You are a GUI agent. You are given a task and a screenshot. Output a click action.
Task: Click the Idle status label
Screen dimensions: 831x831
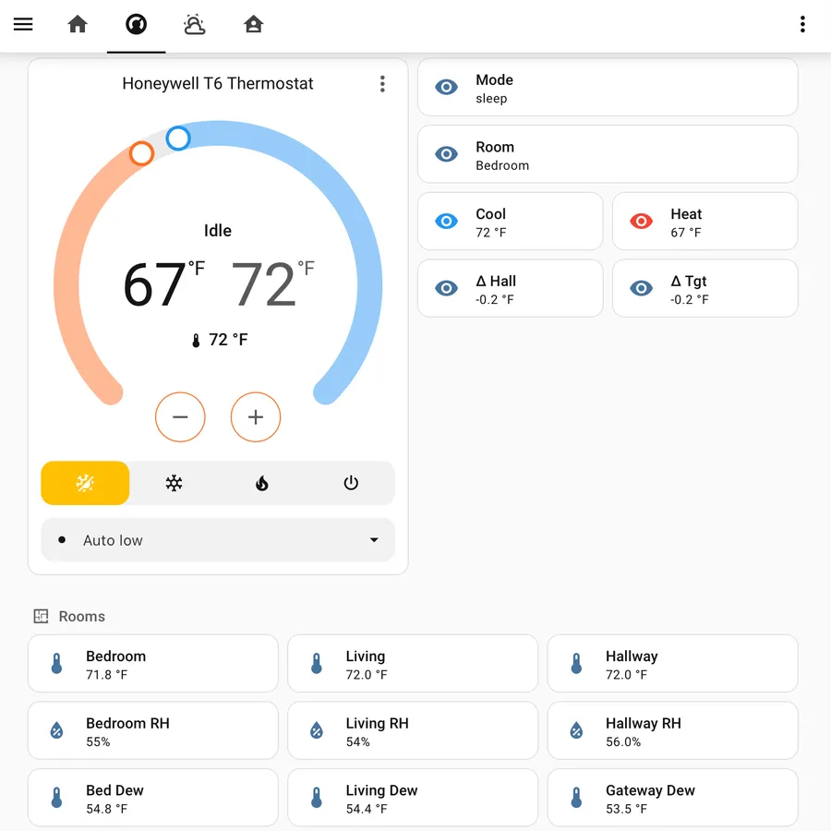click(218, 231)
